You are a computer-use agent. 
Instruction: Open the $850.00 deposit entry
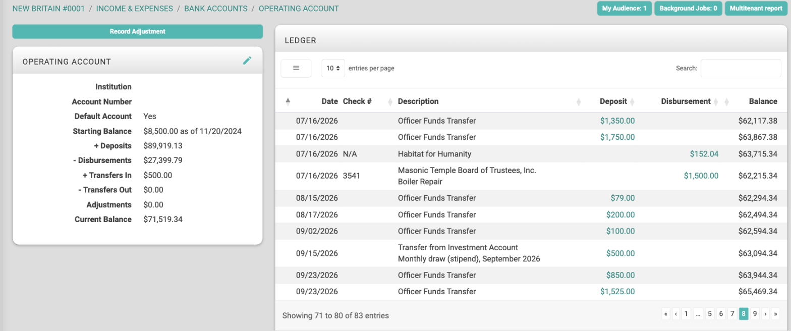pos(620,275)
